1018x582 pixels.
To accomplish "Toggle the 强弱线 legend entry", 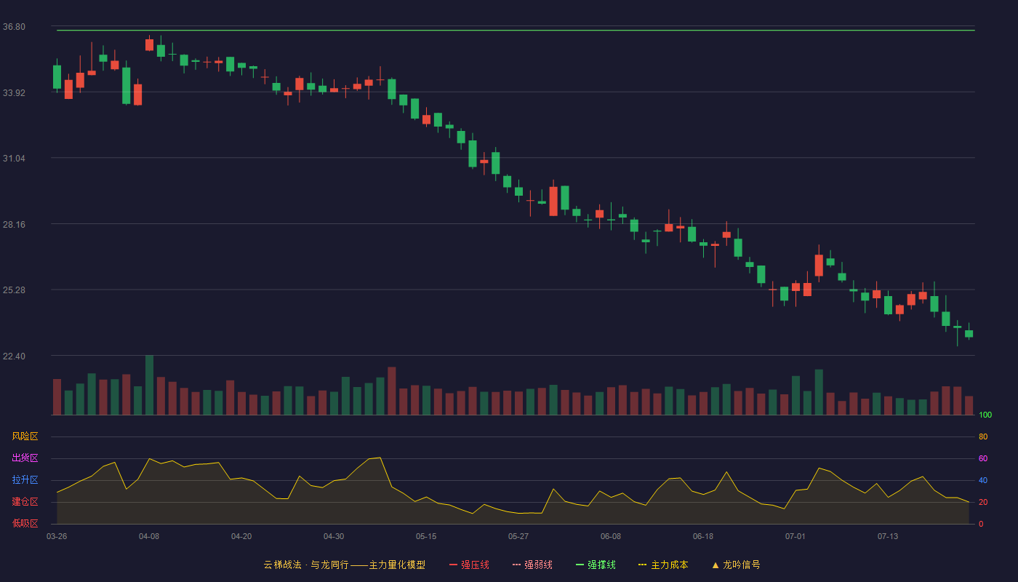I will [532, 565].
